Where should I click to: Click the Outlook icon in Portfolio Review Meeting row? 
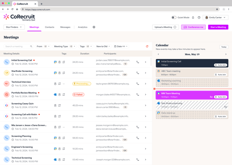pos(55,94)
